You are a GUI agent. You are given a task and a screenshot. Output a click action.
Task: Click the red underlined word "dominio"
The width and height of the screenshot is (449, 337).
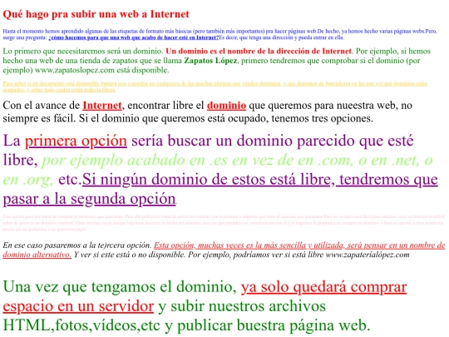click(x=226, y=106)
